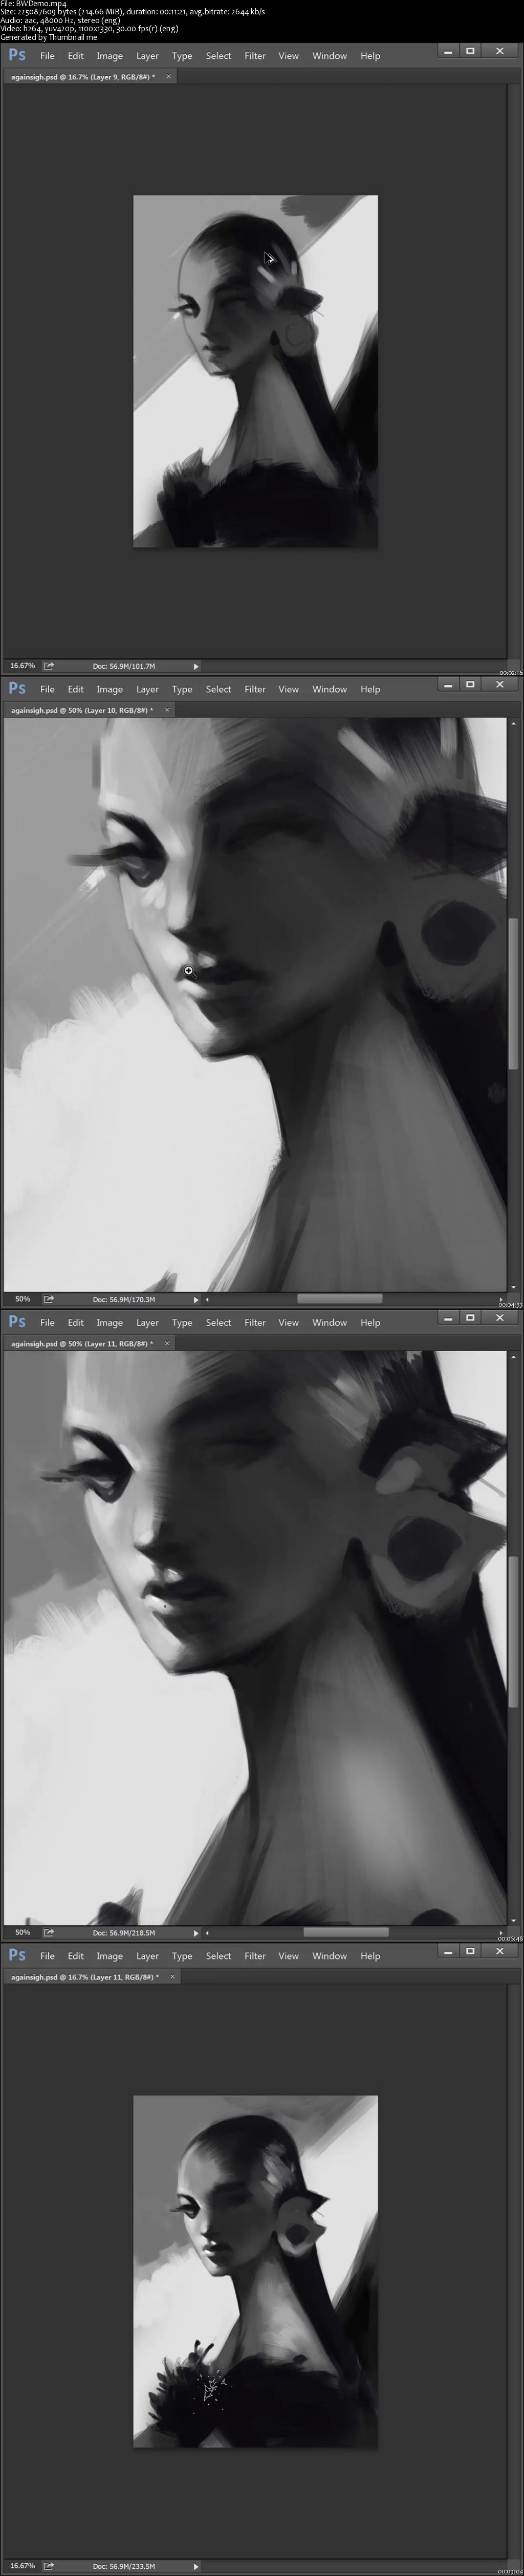This screenshot has height=2576, width=524.
Task: Open Image menu above Layer 11 50% tab
Action: pyautogui.click(x=109, y=1322)
